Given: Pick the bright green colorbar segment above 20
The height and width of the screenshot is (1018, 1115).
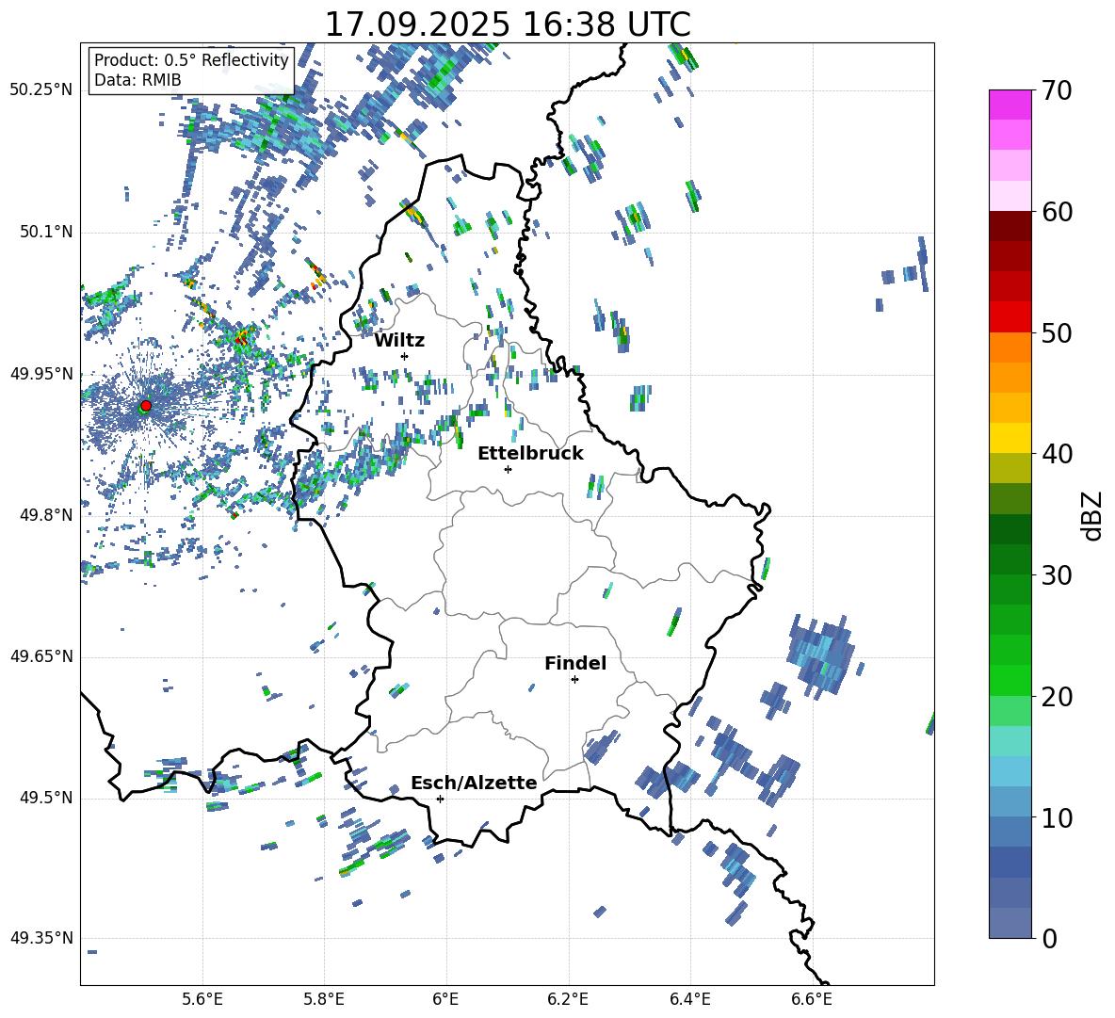Looking at the screenshot, I should click(1010, 680).
